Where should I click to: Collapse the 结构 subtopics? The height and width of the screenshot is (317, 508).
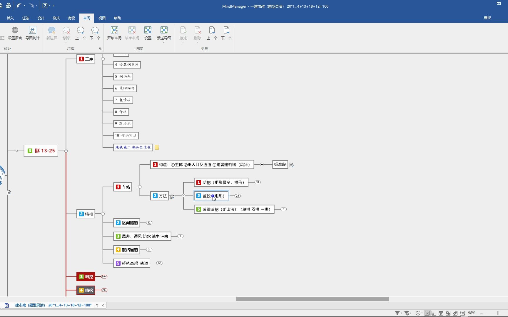103,214
